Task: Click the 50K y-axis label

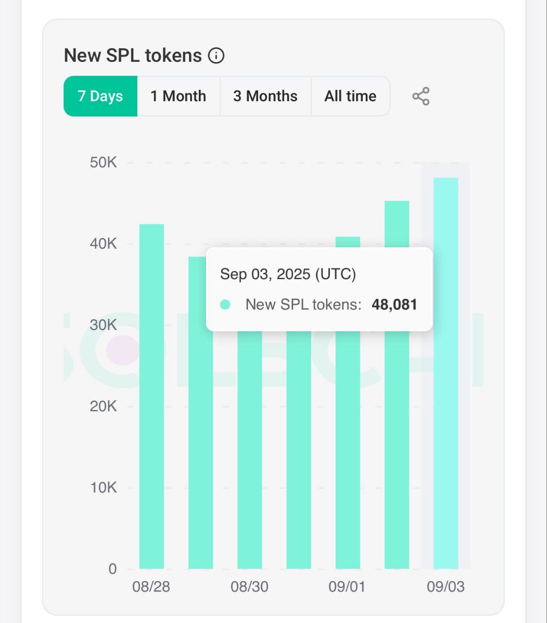Action: 103,163
